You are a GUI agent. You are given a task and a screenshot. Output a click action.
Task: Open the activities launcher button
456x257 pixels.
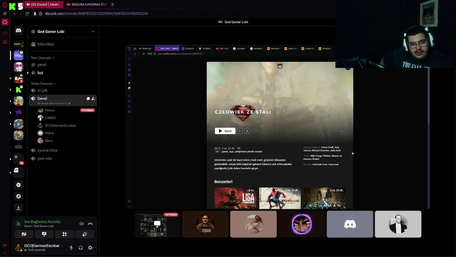(64, 234)
